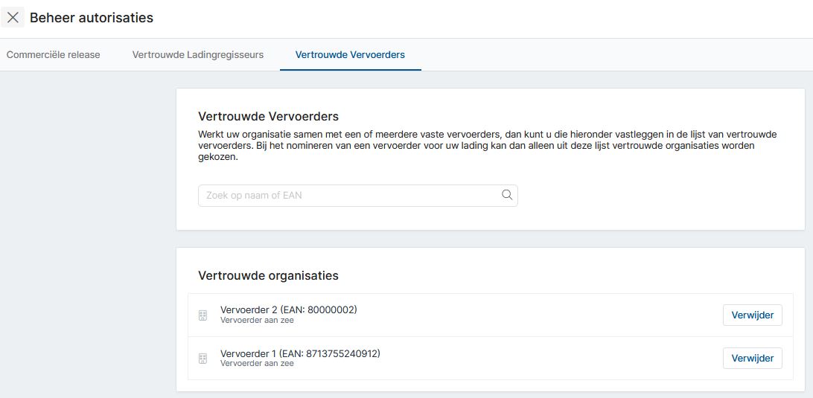Click the search magnifier icon

506,195
